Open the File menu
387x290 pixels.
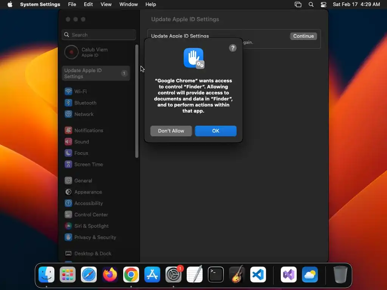tap(72, 5)
